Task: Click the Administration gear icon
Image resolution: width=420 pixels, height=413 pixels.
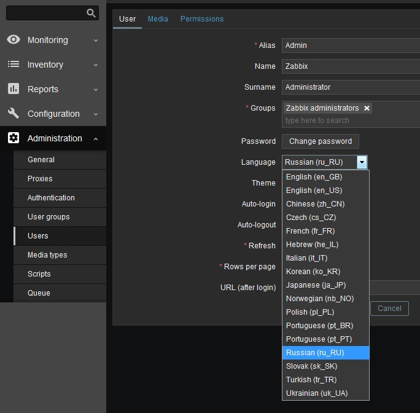Action: (x=14, y=138)
